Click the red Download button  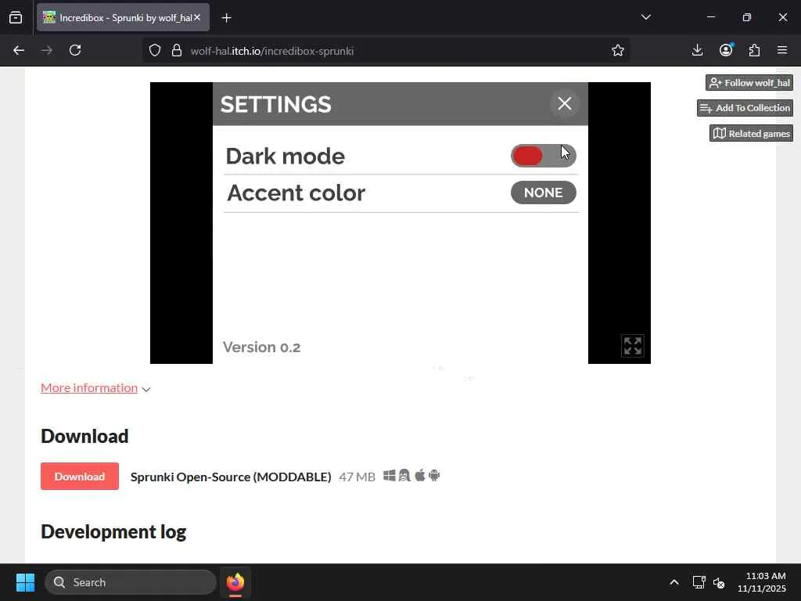pyautogui.click(x=80, y=477)
